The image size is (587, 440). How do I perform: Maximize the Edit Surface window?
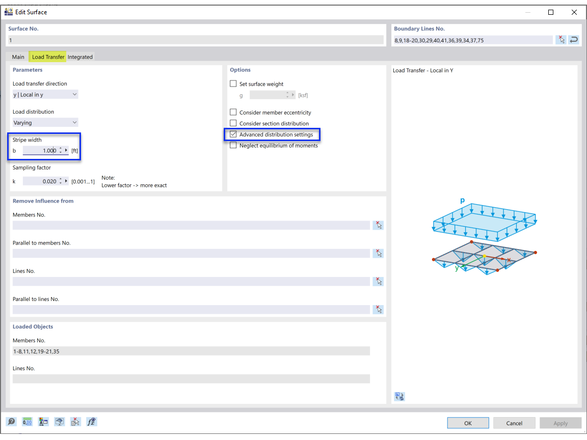coord(551,12)
